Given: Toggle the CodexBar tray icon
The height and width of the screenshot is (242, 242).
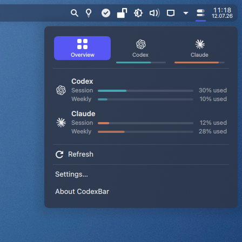Looking at the screenshot, I should pyautogui.click(x=200, y=13).
